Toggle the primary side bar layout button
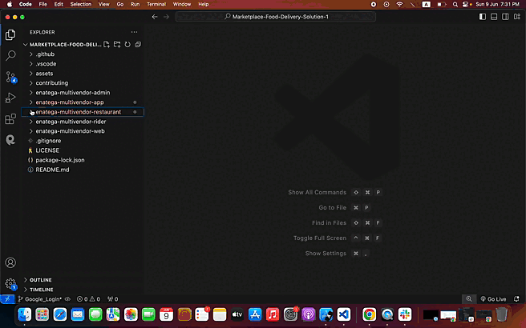Screen dimensions: 526x328 pos(482,16)
